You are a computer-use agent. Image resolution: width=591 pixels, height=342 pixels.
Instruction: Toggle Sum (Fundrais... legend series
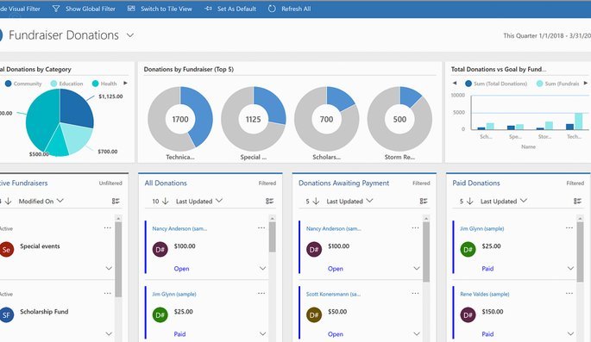point(558,84)
